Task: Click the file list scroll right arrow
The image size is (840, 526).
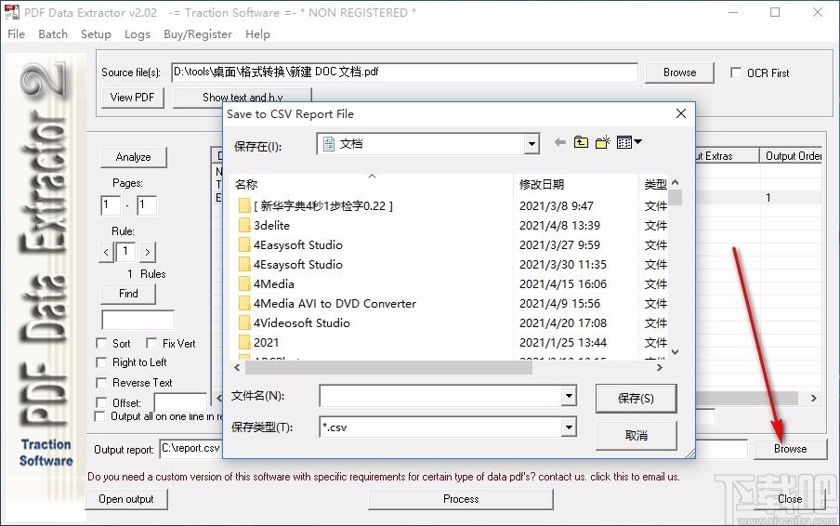Action: click(x=660, y=367)
